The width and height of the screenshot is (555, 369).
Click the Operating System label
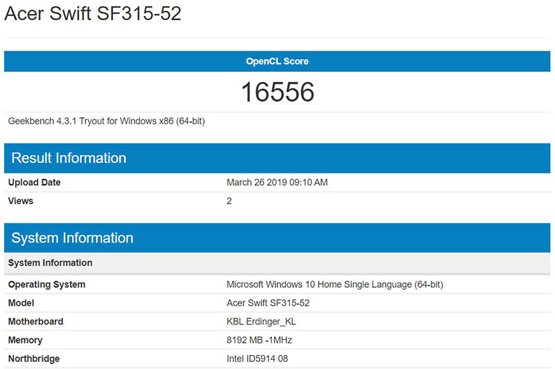coord(46,285)
